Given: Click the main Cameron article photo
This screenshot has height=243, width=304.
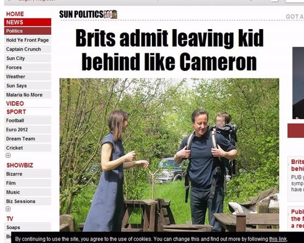Looking at the screenshot, I should coord(169,155).
